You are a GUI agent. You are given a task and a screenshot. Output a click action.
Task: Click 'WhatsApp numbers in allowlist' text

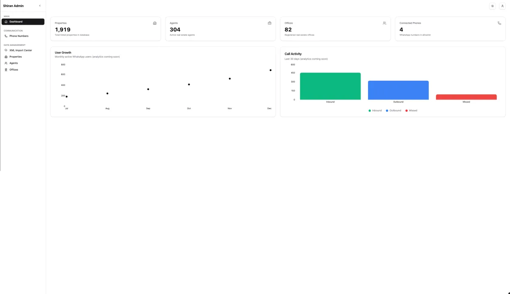click(415, 35)
